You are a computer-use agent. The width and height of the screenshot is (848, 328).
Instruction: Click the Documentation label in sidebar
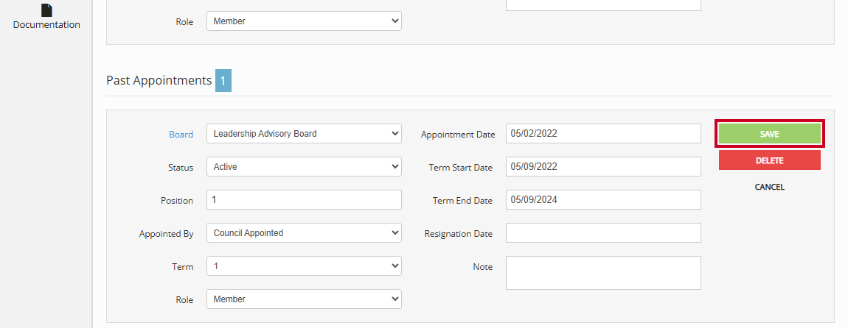tap(46, 25)
